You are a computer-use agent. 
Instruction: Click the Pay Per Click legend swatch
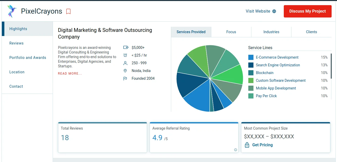point(251,96)
